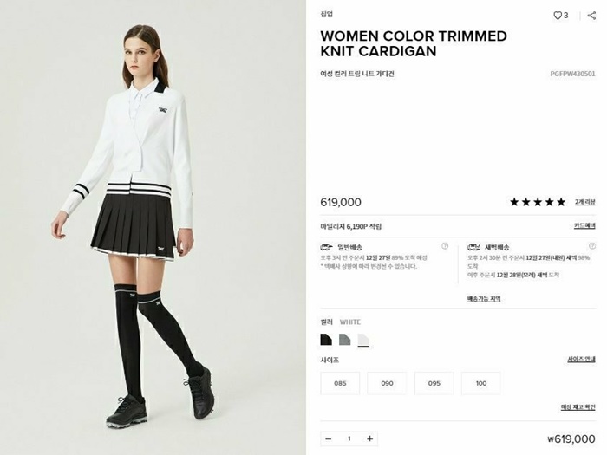Open the share icon

[x=591, y=16]
